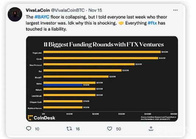Retweet this post using the retweet icon
This screenshot has width=196, height=139.
(x=69, y=128)
